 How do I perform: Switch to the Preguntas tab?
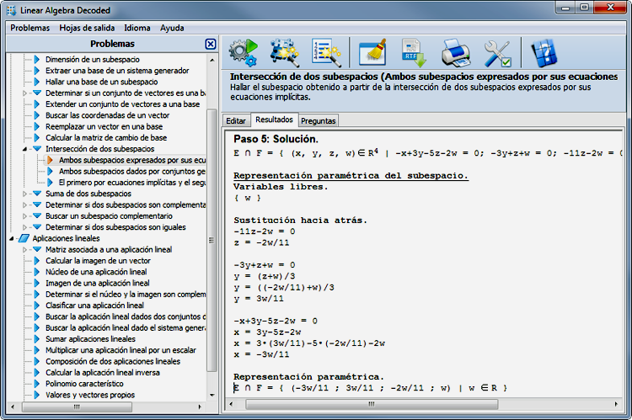[x=318, y=121]
